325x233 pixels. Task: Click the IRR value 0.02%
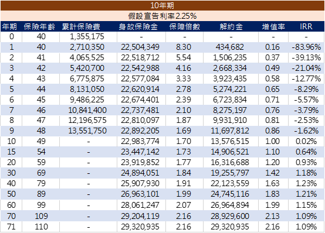[x=306, y=141]
